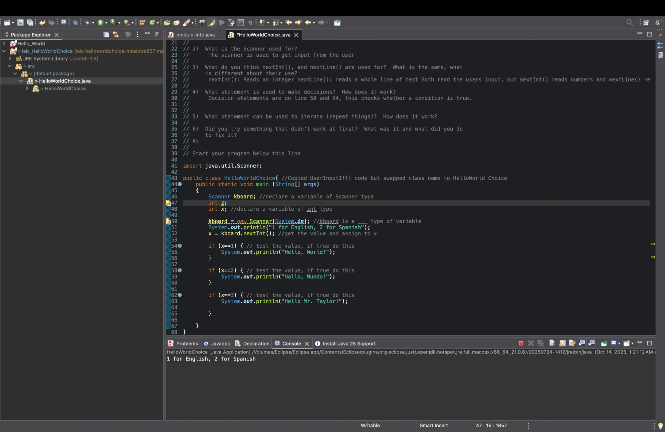Open the Run button dropdown arrow
The width and height of the screenshot is (665, 432).
point(106,23)
